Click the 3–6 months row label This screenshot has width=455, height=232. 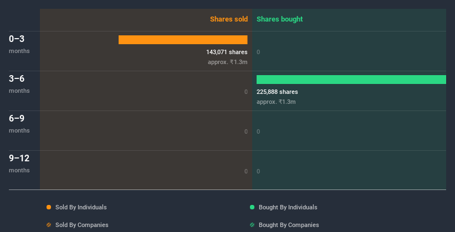(x=19, y=84)
